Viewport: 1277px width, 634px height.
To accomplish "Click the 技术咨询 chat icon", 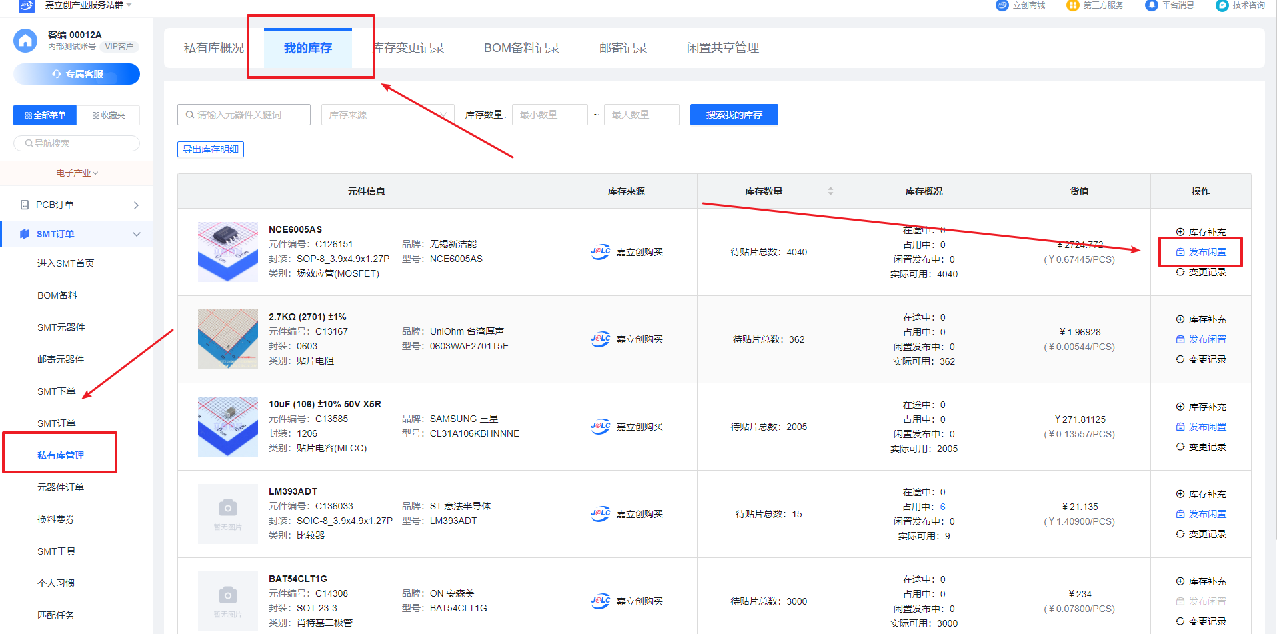I will [x=1222, y=5].
